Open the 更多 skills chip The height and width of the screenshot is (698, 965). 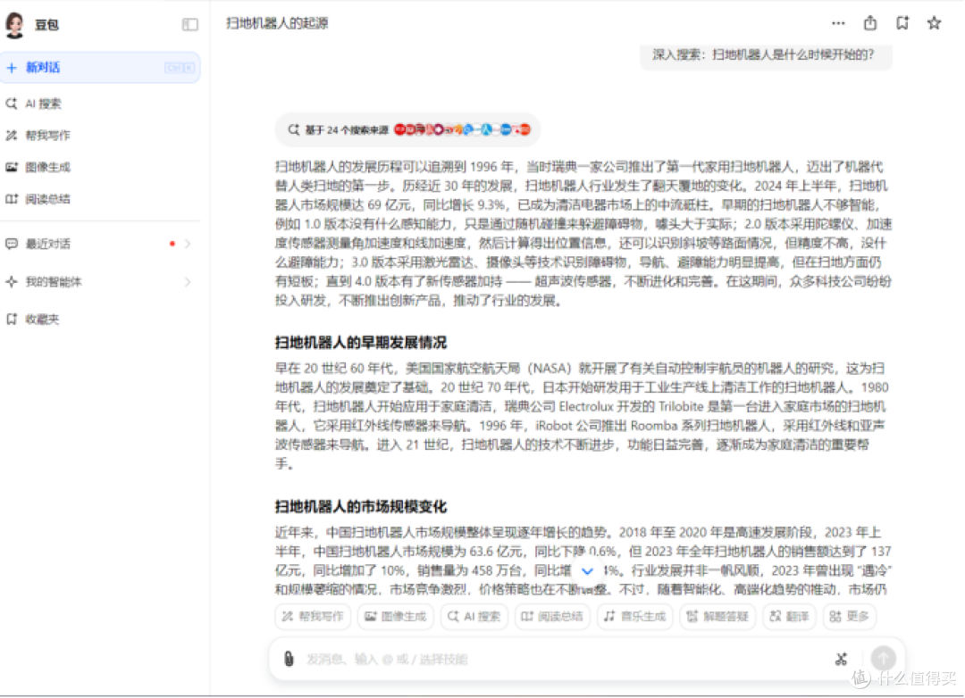coord(850,616)
